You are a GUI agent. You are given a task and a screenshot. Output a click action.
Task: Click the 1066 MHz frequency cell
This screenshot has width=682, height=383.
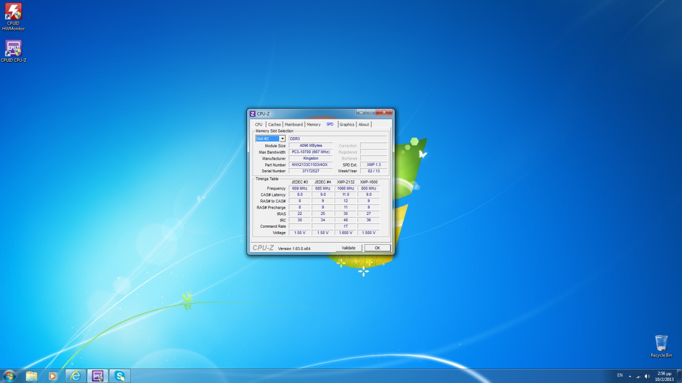pyautogui.click(x=346, y=188)
